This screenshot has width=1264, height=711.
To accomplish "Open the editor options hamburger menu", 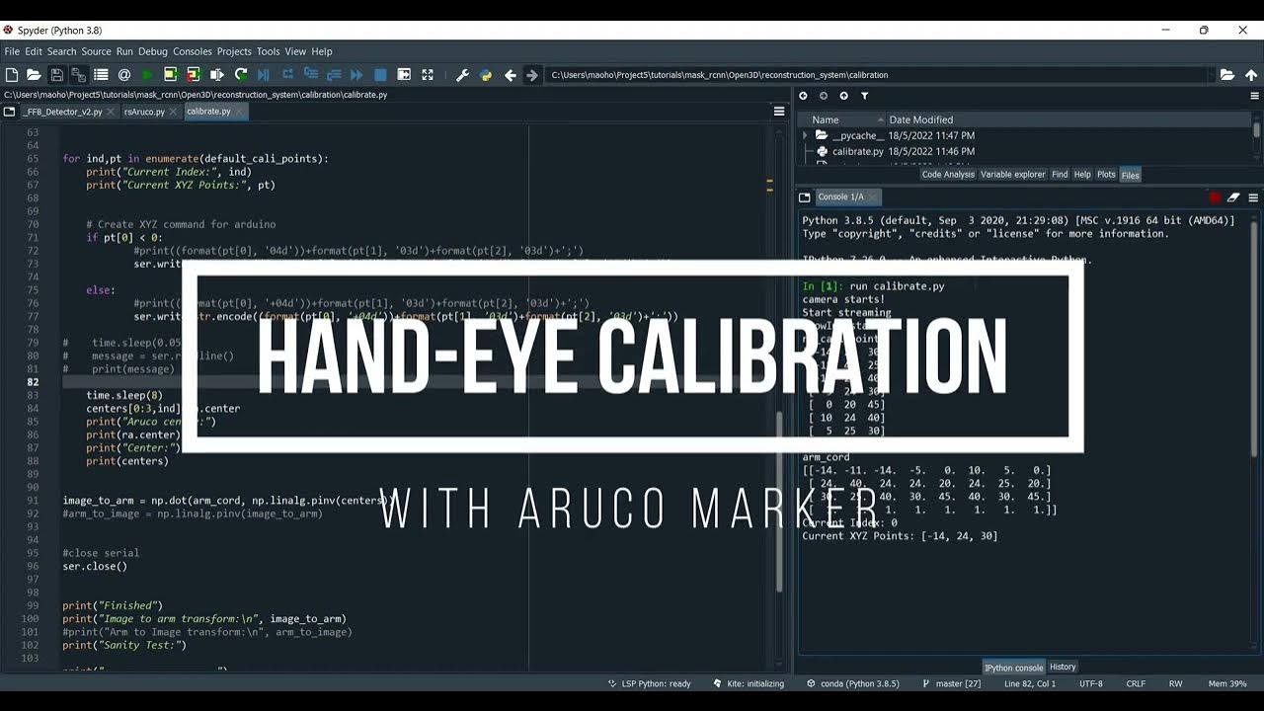I will (x=779, y=112).
